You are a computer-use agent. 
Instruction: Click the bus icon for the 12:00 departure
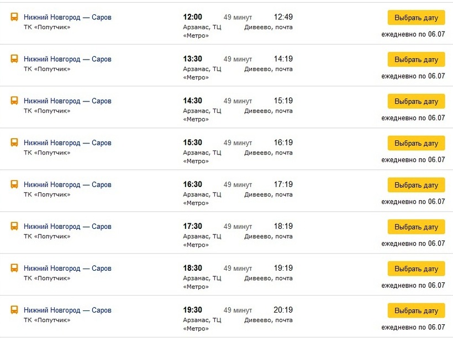pos(14,17)
